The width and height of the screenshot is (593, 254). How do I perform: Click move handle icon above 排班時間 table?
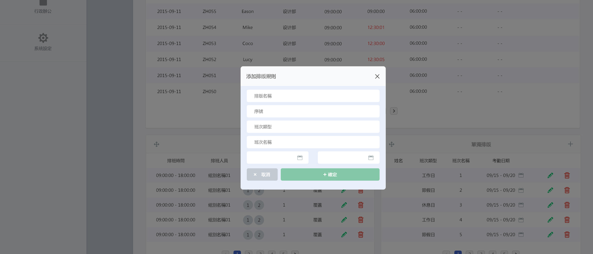[x=157, y=144]
